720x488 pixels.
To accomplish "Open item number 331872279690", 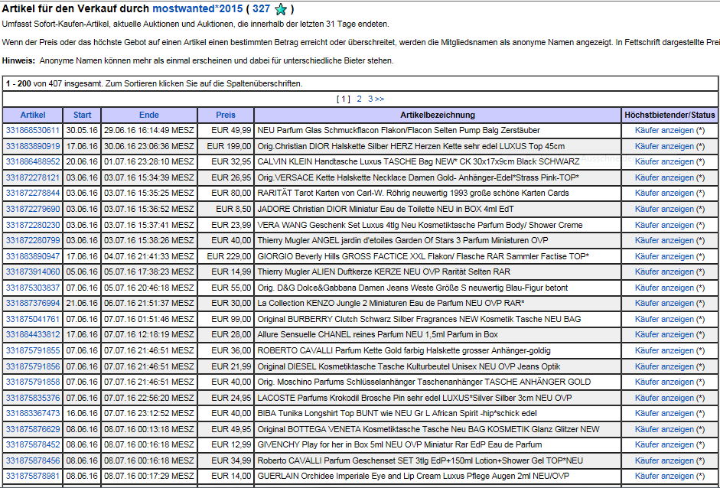I will [x=33, y=209].
